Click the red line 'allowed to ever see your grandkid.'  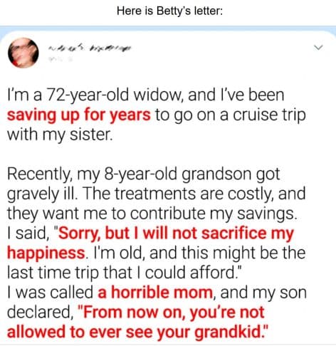[x=137, y=332]
